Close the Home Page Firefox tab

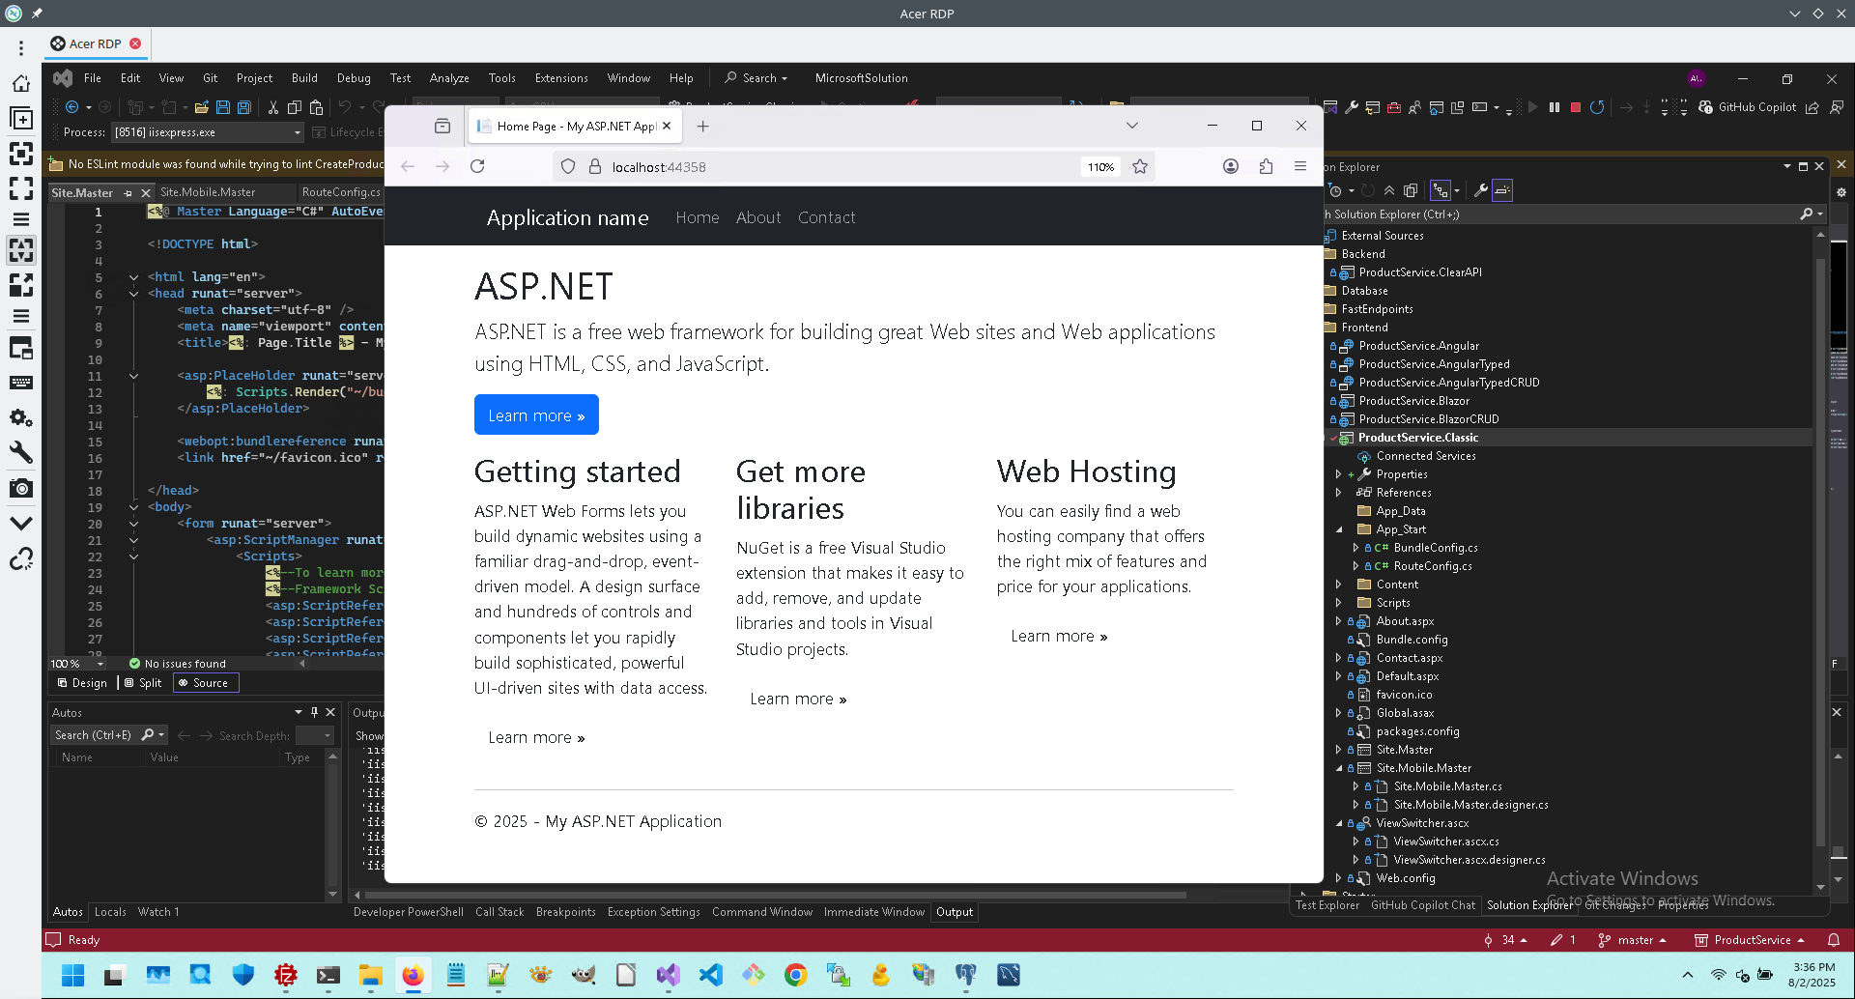667,126
